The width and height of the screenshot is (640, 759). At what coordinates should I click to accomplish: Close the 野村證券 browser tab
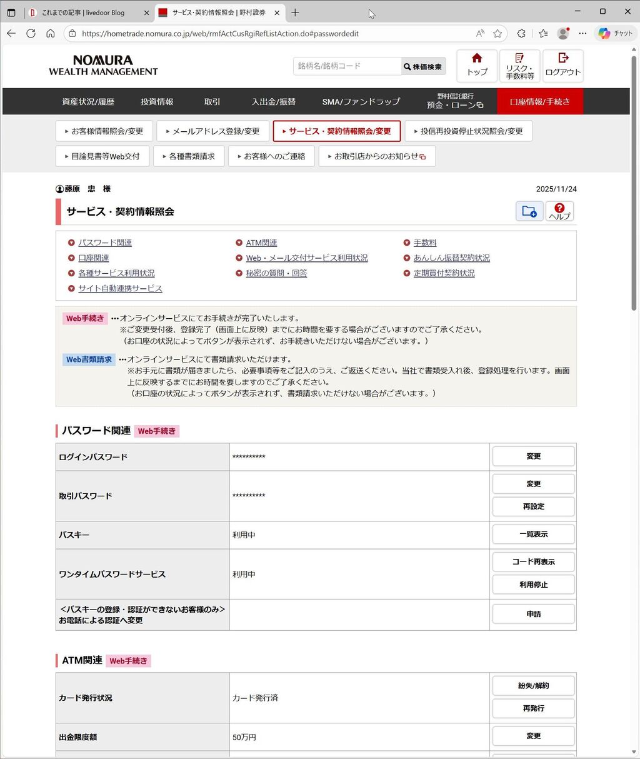277,13
